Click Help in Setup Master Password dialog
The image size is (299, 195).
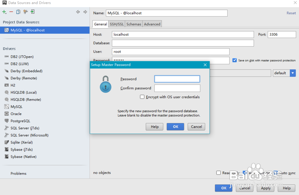[155, 127]
